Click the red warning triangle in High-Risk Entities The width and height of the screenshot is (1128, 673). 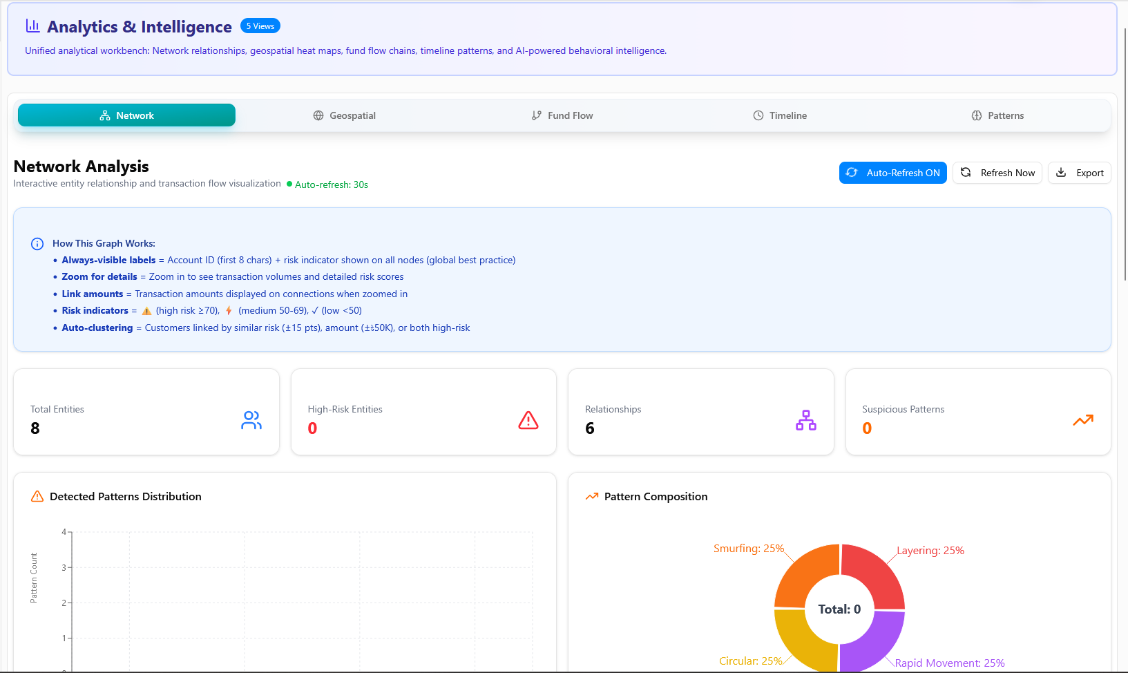(528, 420)
